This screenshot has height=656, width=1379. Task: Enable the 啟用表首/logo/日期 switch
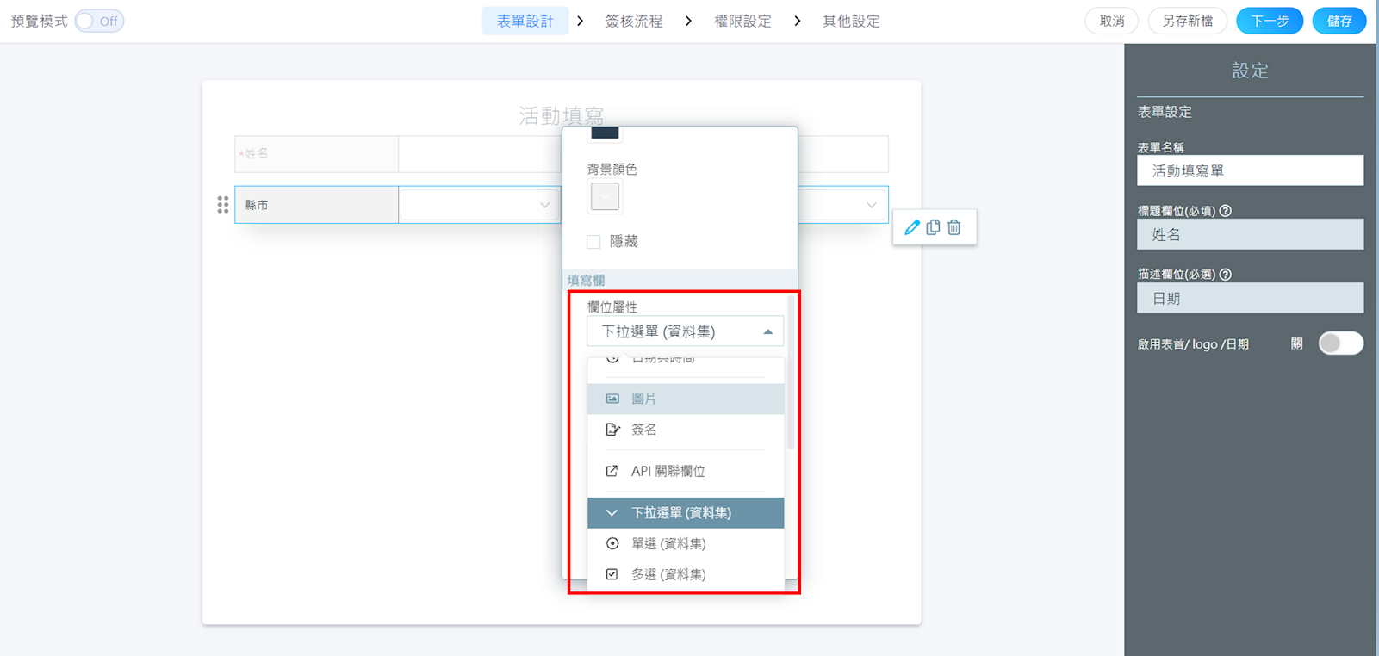1340,343
